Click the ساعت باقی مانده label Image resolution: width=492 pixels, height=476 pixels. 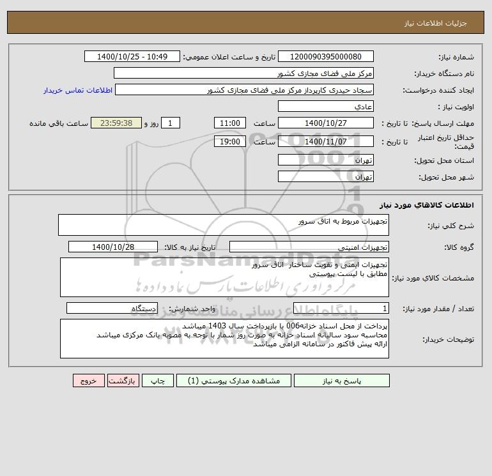(59, 123)
